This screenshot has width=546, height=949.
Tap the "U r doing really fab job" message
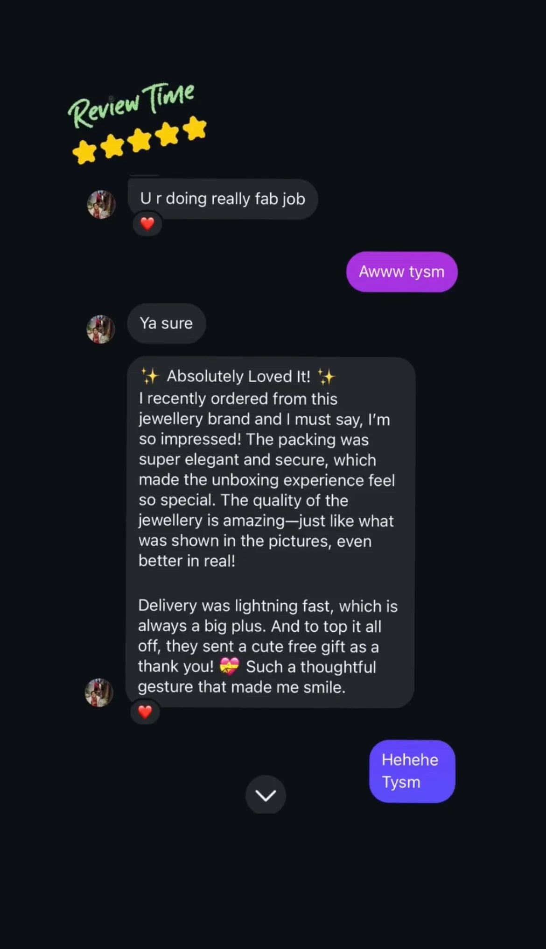coord(223,199)
